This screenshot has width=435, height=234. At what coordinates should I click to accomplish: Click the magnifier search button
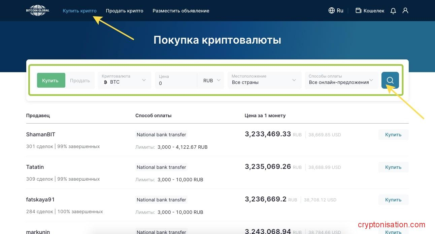pos(390,80)
